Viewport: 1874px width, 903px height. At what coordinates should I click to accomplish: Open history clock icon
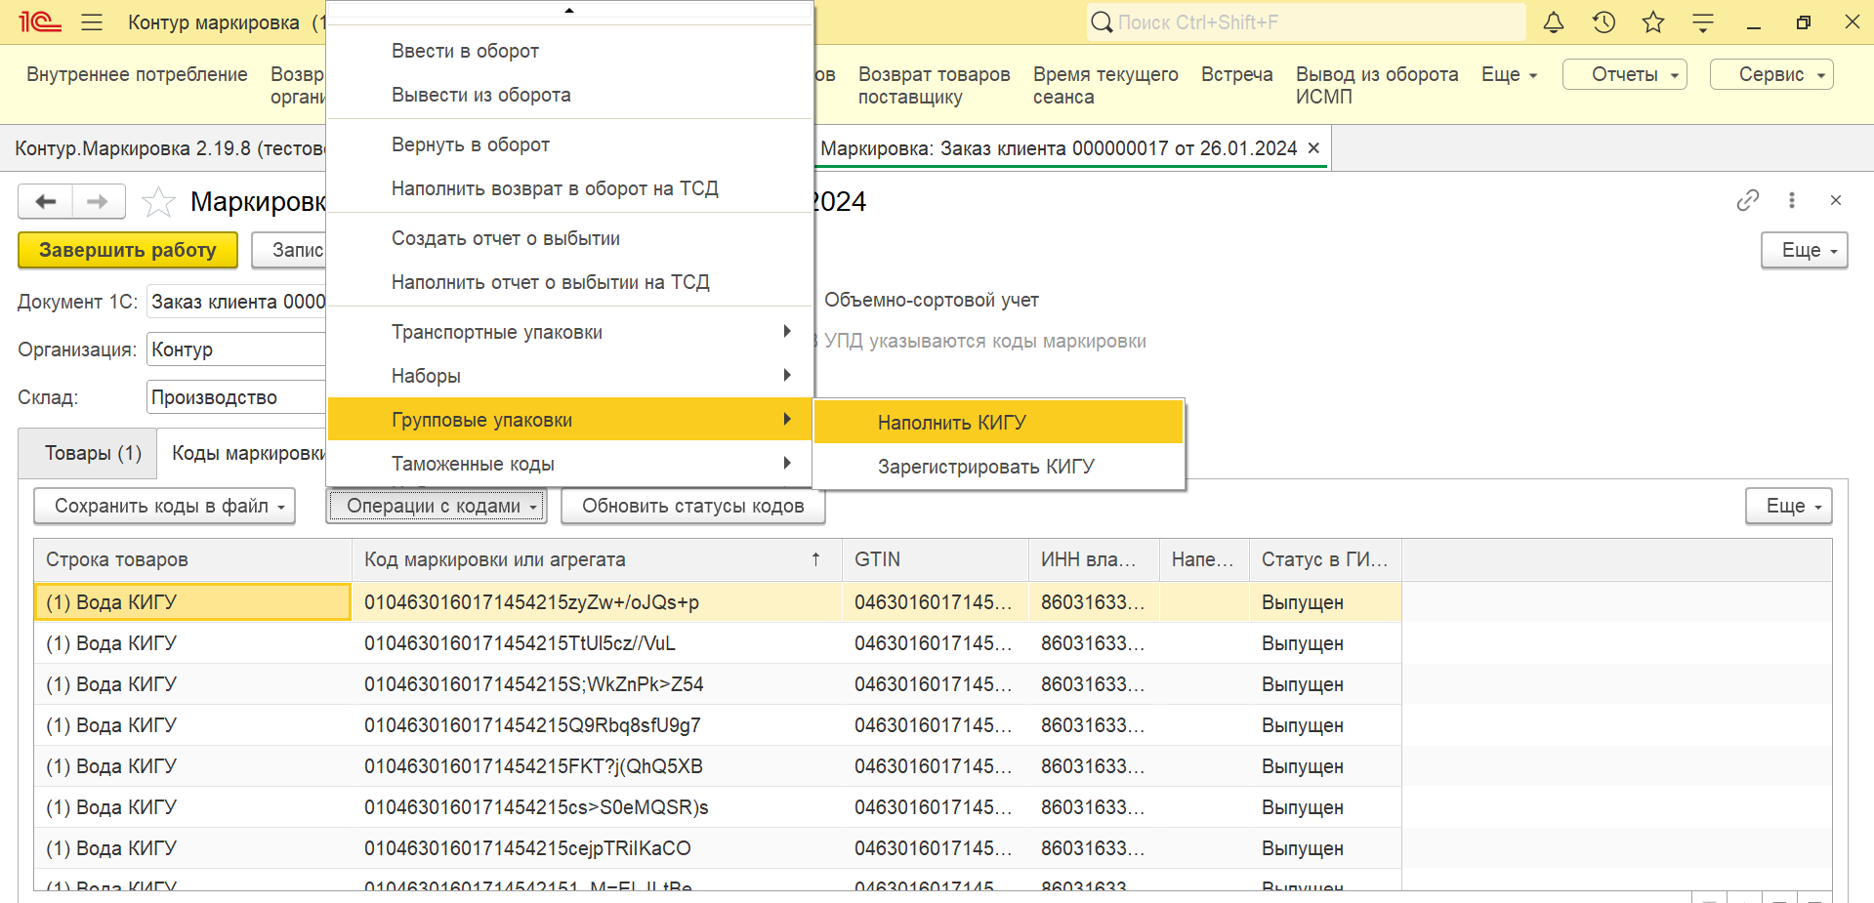click(1603, 22)
